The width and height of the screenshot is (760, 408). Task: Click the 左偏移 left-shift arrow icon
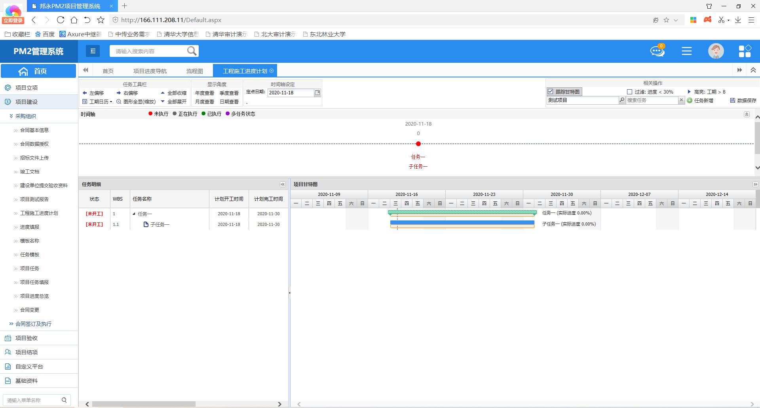(85, 93)
